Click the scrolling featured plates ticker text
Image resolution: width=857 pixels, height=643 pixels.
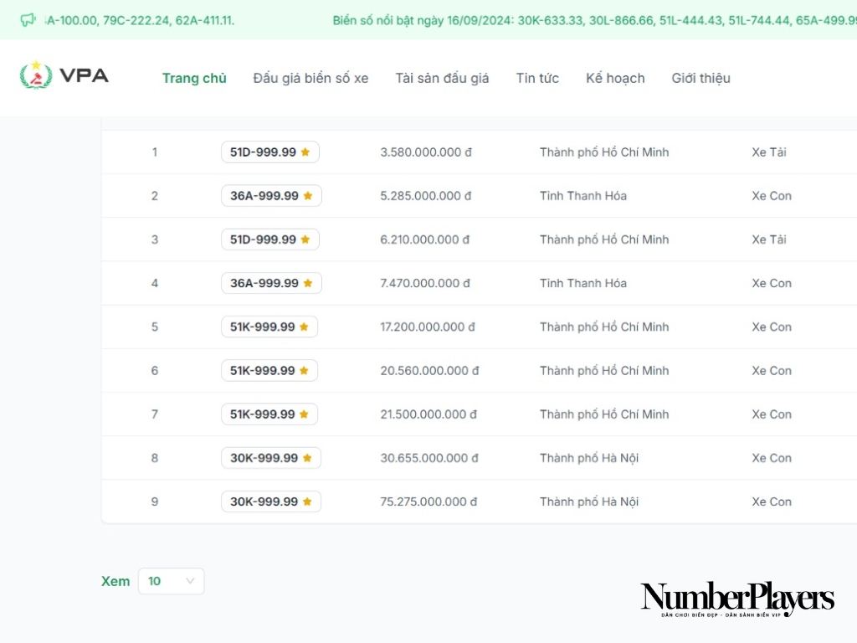586,20
